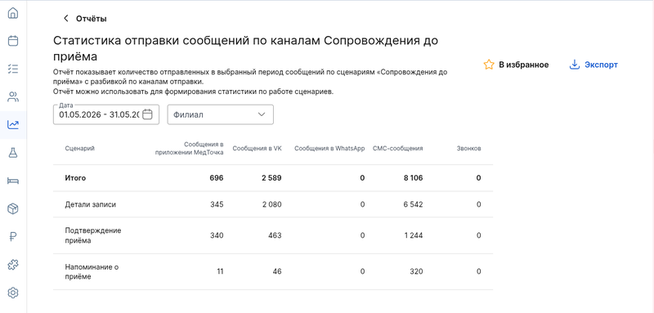Select the reports chart icon in sidebar
The image size is (654, 313).
[13, 124]
